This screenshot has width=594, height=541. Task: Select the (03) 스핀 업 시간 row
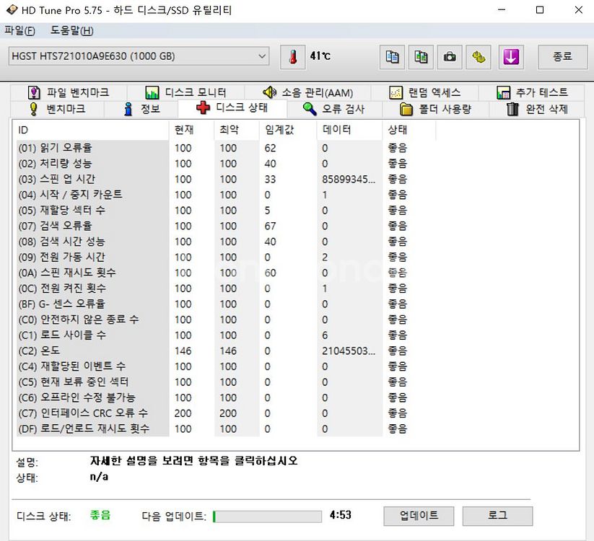point(226,179)
